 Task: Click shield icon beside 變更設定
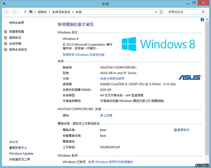(x=175, y=130)
